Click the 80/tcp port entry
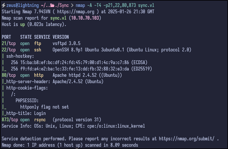 (x=9, y=75)
